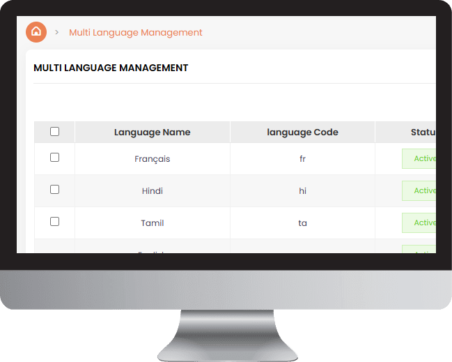Select the Tamil row checkbox
Viewport: 452px width, 362px height.
pos(55,222)
